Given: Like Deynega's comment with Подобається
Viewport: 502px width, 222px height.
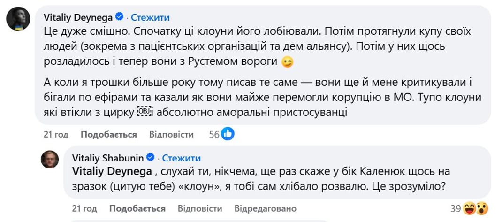Looking at the screenshot, I should [x=109, y=135].
